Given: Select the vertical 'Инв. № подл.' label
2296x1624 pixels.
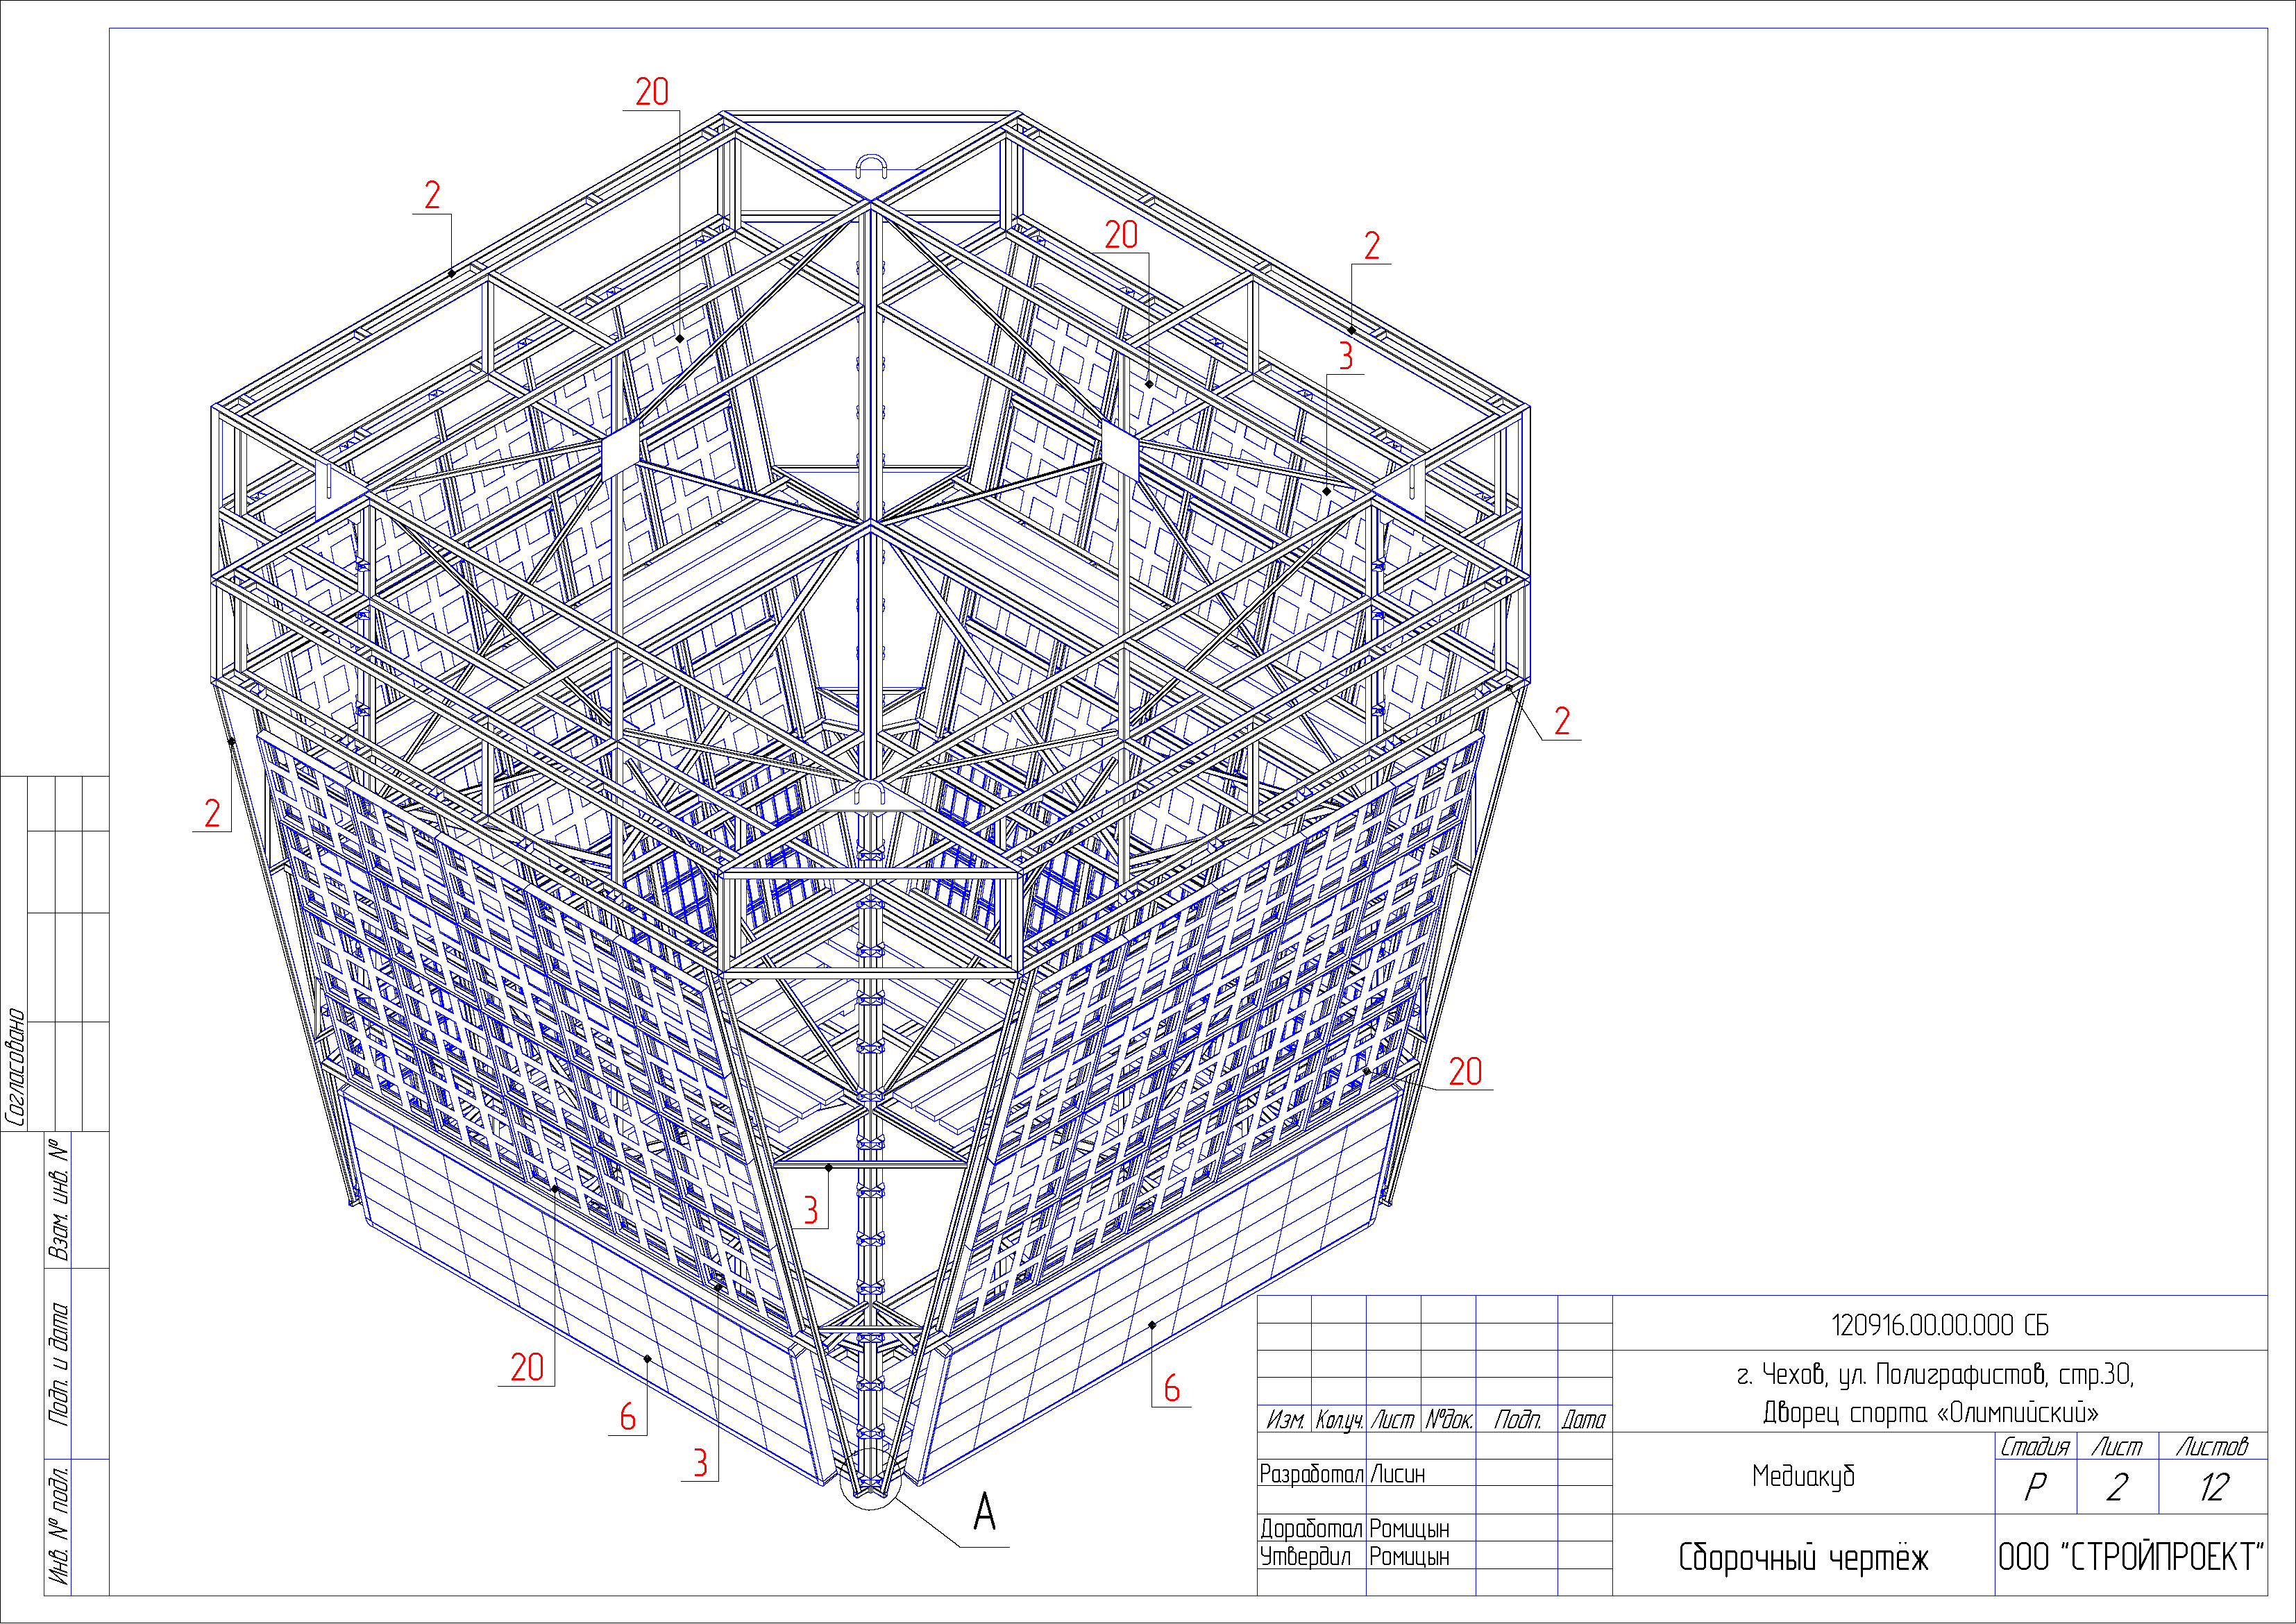Looking at the screenshot, I should pos(60,1526).
